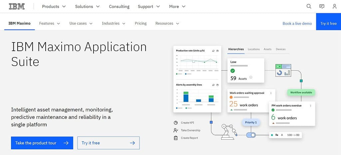
Task: Open the Consulting menu item
Action: click(119, 7)
